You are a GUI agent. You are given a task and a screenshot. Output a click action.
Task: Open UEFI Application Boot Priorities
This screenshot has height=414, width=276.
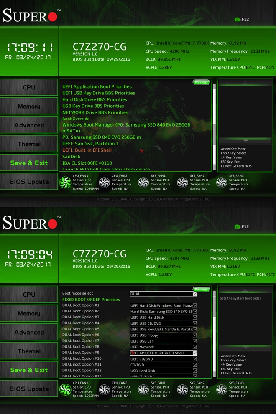[x=97, y=86]
